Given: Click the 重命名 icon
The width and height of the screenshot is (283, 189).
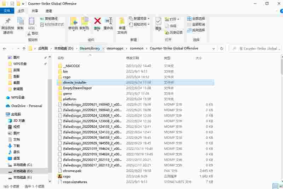Looking at the screenshot, I should pos(109,21).
